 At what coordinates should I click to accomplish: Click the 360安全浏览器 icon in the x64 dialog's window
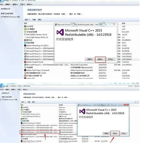22,112
